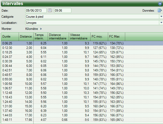The height and width of the screenshot is (124, 163).
Task: Click the FC moy. value 141 (74%)
Action: coord(100,88)
